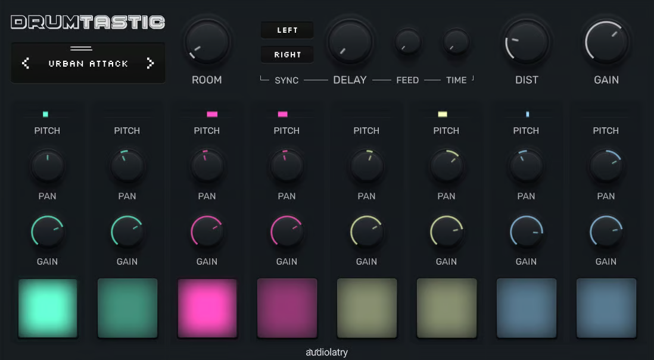Select next preset with right arrow
The height and width of the screenshot is (360, 654).
pyautogui.click(x=151, y=63)
